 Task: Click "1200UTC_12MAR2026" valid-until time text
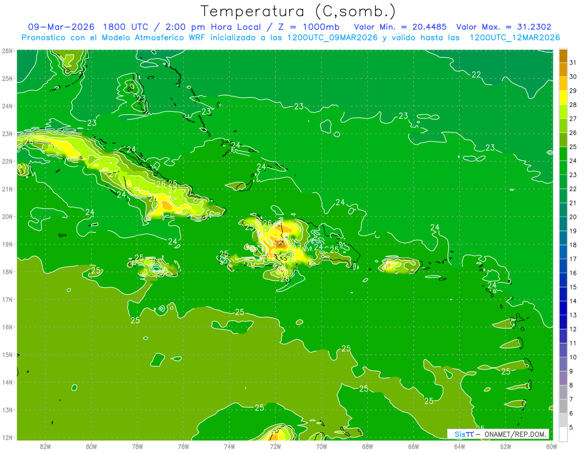(x=515, y=38)
